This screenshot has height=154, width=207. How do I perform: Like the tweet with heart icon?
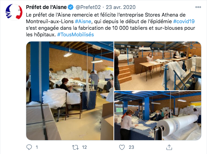122,147
